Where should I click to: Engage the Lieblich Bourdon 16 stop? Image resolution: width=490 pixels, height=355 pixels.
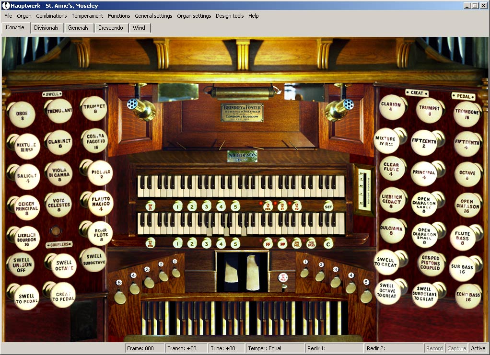27,239
